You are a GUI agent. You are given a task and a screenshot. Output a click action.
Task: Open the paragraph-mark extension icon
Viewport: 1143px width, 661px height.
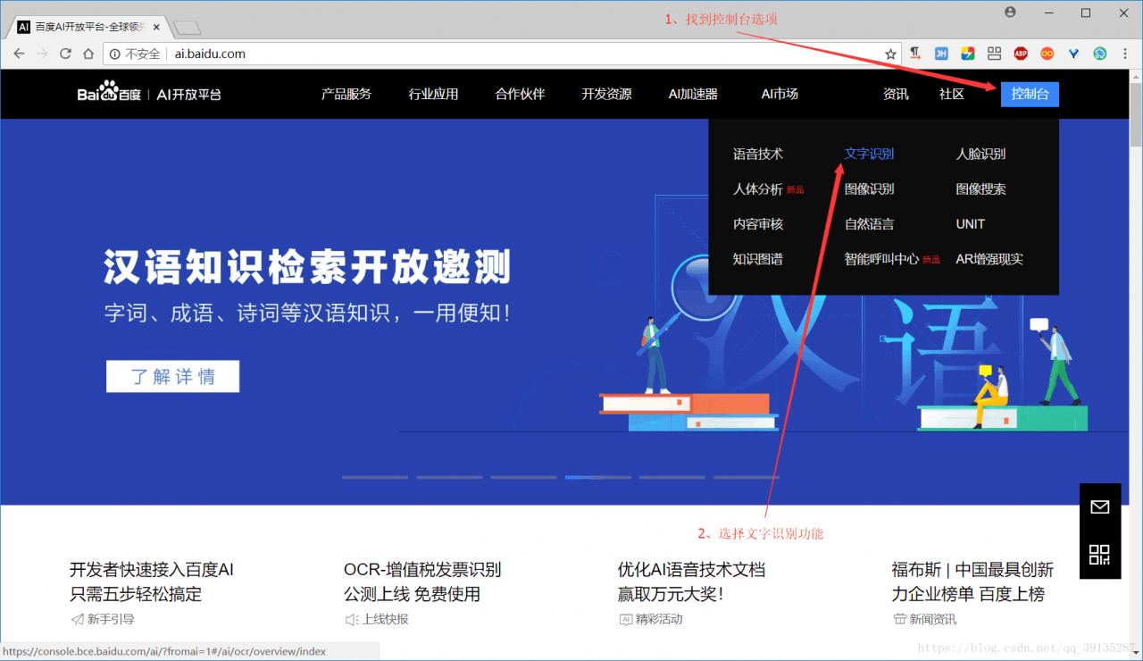915,54
